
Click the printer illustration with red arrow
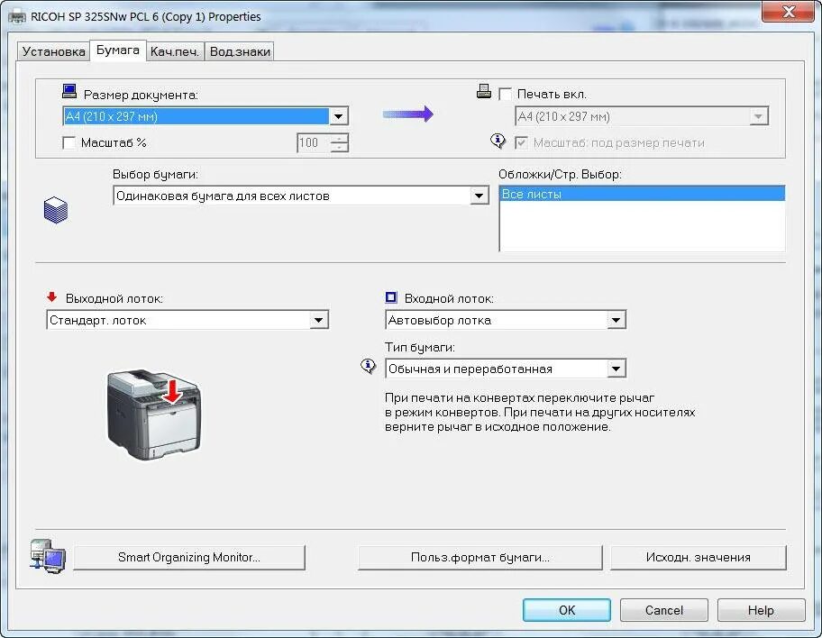tap(154, 415)
